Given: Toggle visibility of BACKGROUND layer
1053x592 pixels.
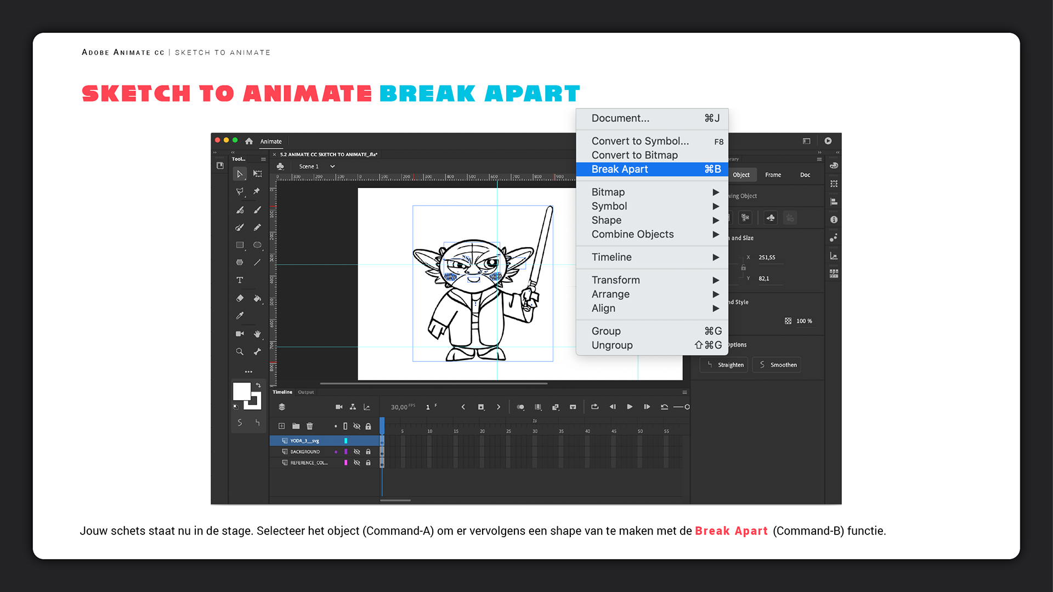Looking at the screenshot, I should coord(357,452).
